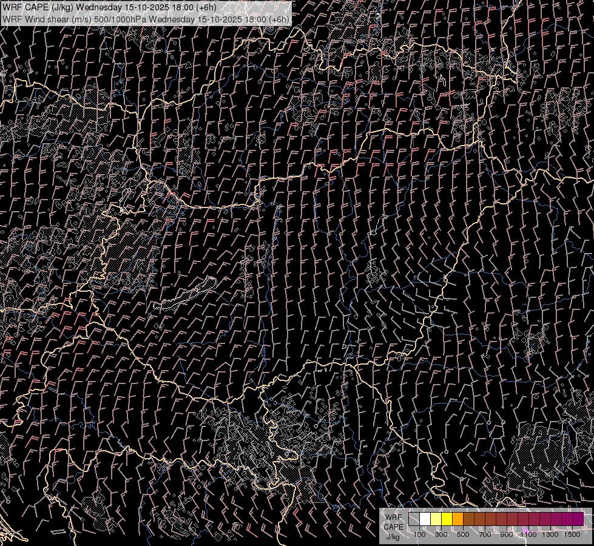Choose the "1500" legend scale label
The width and height of the screenshot is (594, 546).
(x=572, y=534)
